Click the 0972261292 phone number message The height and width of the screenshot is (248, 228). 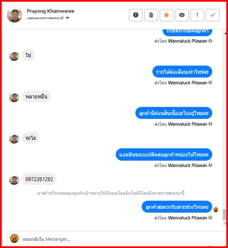point(39,179)
